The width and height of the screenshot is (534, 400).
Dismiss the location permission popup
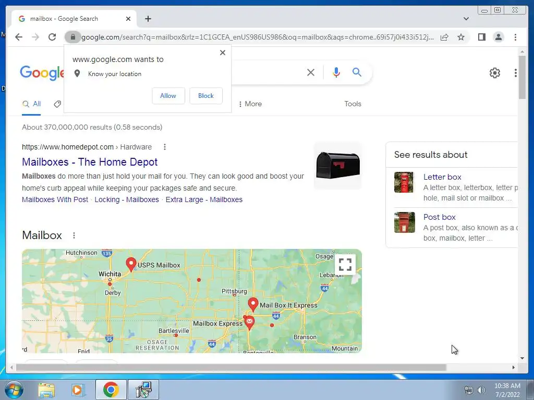[x=222, y=53]
